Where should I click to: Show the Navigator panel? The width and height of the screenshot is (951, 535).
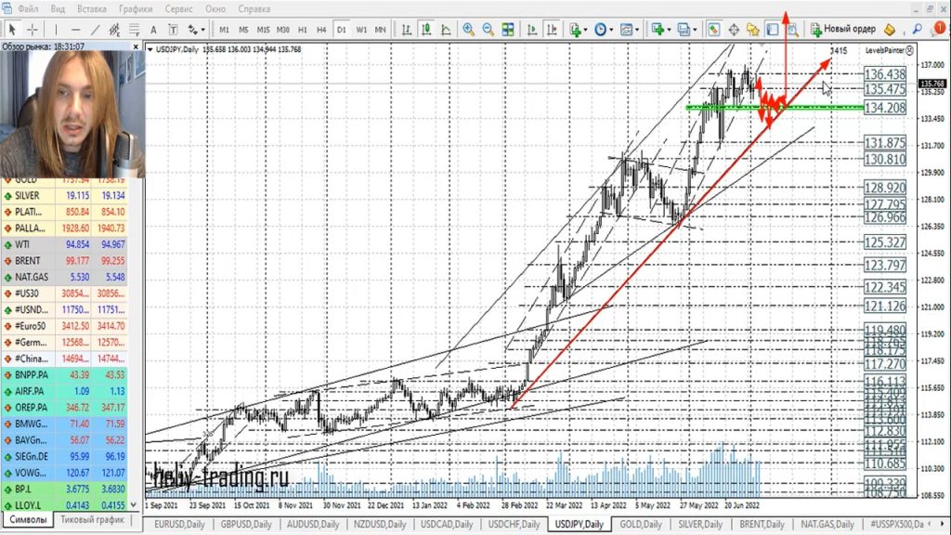[x=752, y=28]
